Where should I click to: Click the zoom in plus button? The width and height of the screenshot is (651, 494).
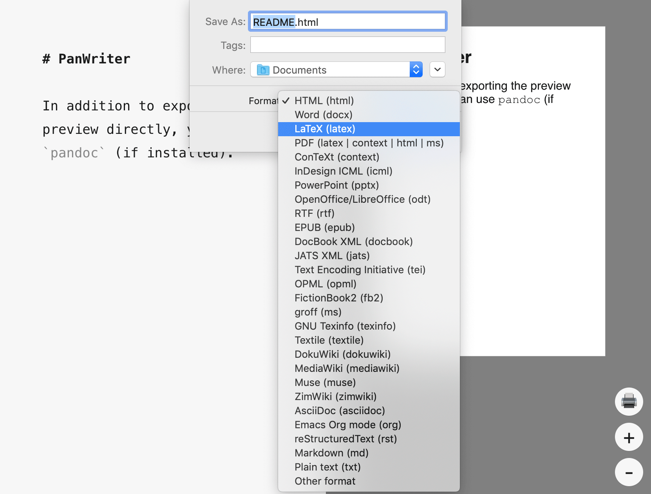(629, 437)
